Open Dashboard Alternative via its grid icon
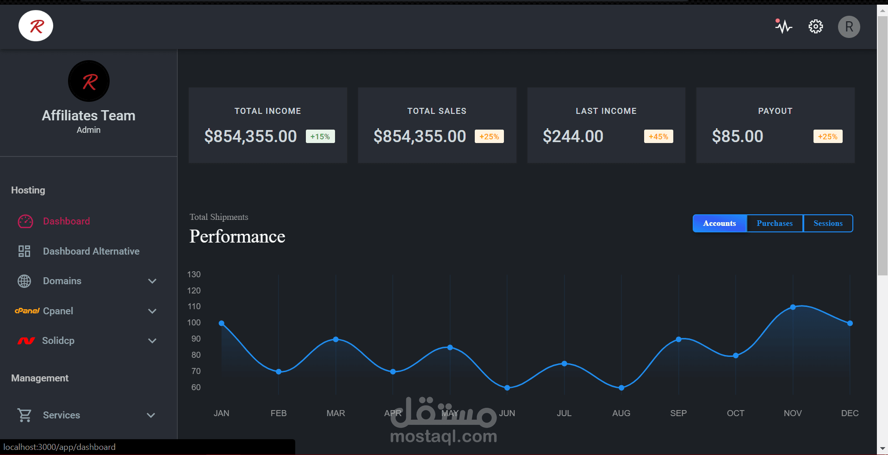This screenshot has height=455, width=888. [x=25, y=251]
